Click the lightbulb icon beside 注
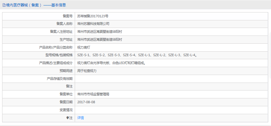 [67, 118]
